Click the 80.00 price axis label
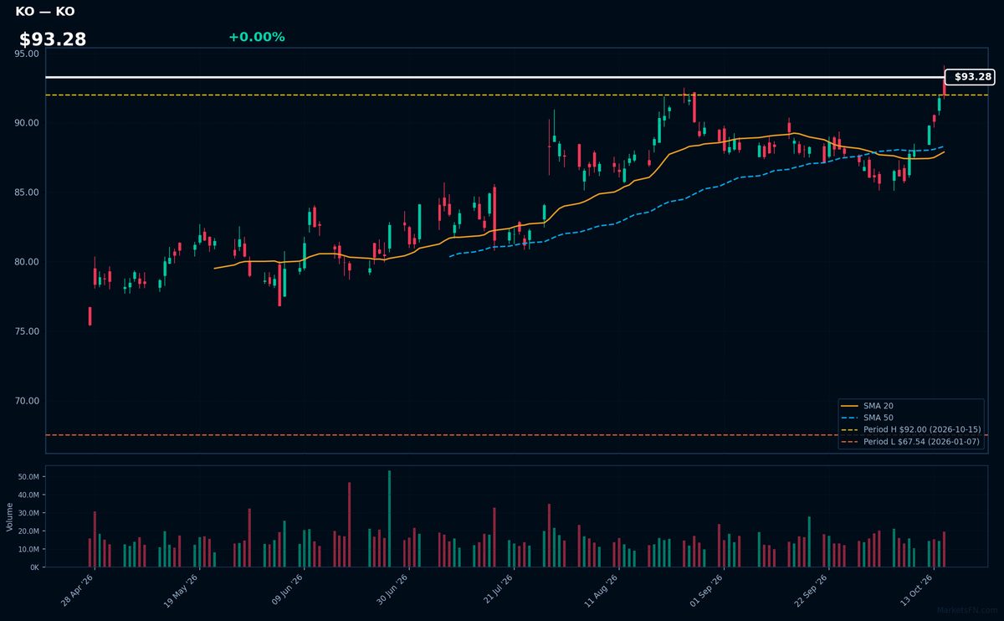 coord(27,262)
